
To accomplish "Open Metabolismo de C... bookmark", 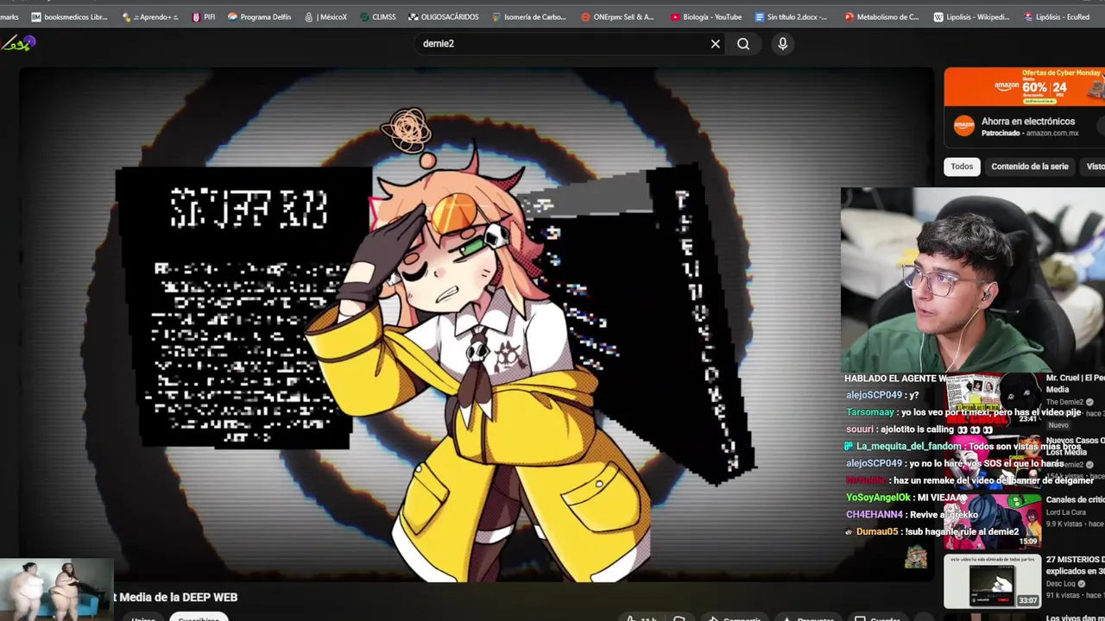I will click(x=881, y=16).
